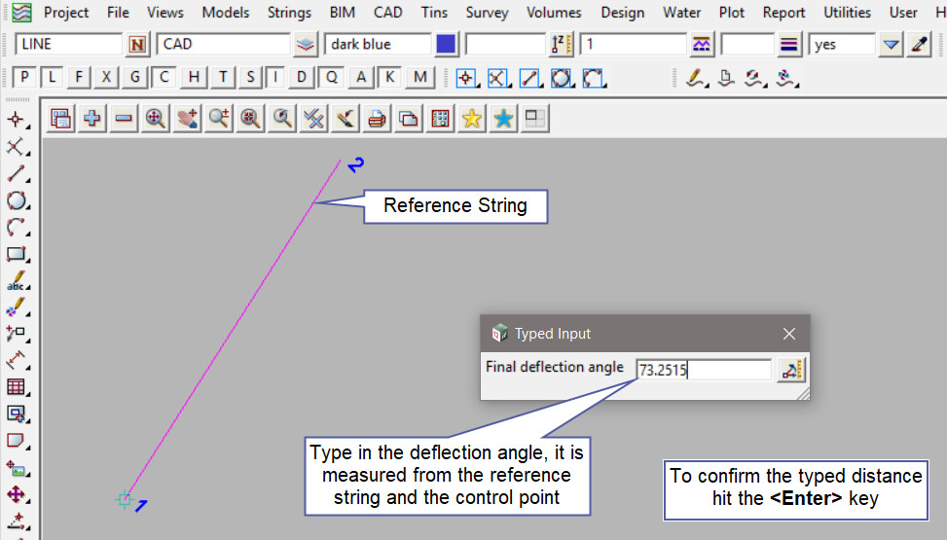
Task: Toggle the I snap button
Action: point(275,77)
